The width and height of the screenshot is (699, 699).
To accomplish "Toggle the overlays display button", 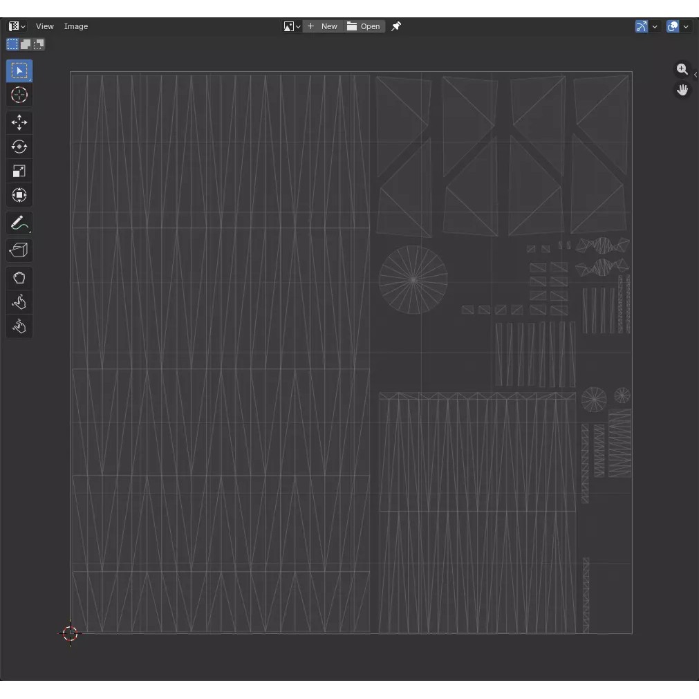I will point(673,26).
